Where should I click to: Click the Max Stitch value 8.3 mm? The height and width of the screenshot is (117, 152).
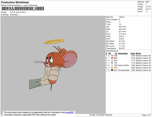[x=122, y=41]
